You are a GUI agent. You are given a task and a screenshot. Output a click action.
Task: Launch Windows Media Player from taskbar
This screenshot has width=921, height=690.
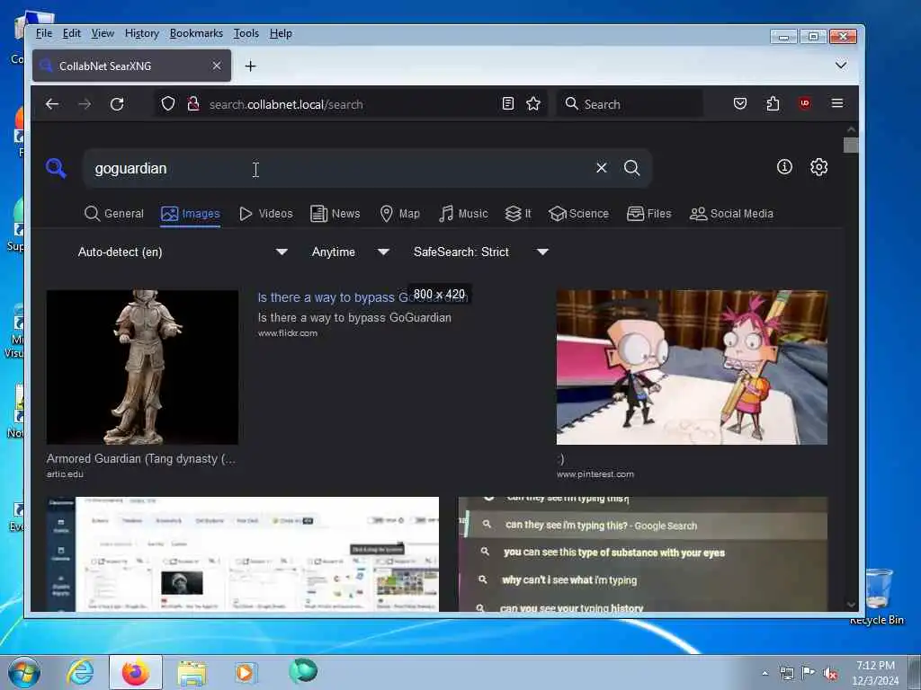[x=245, y=672]
